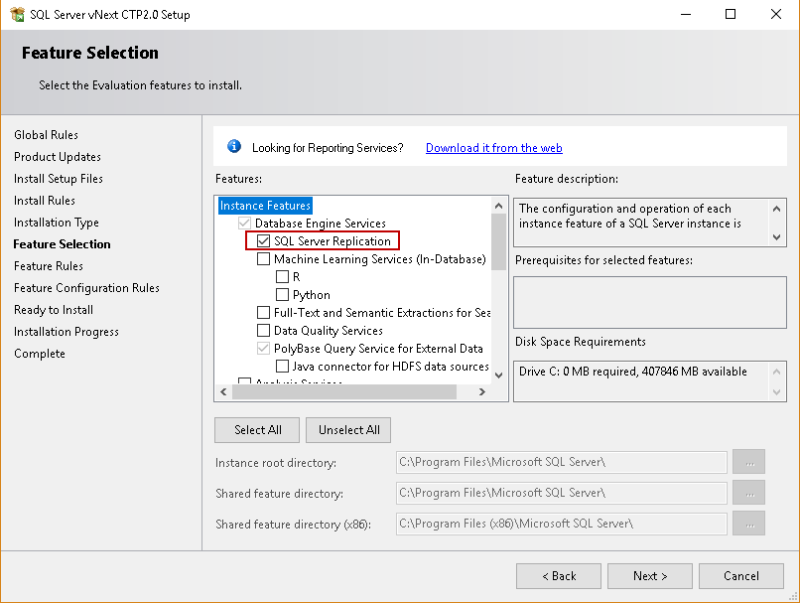
Task: Click the blue information icon beside Reporting Services
Action: [234, 147]
